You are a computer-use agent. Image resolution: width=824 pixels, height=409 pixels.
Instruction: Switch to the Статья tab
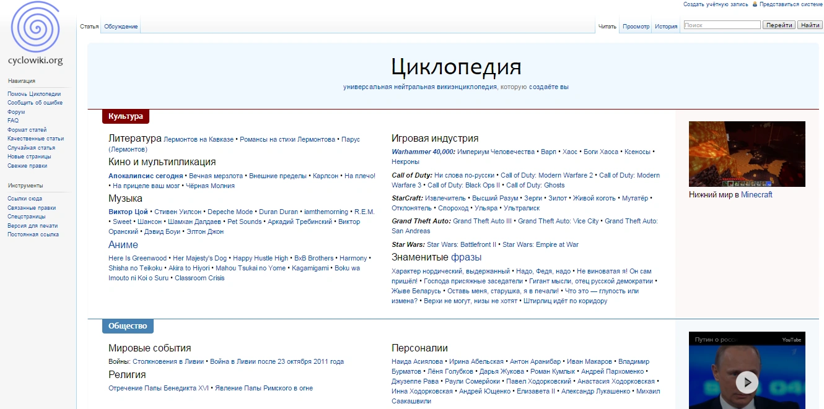(x=89, y=27)
